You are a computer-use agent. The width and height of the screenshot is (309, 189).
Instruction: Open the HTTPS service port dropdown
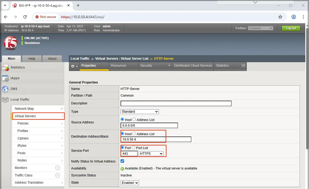[x=151, y=154]
